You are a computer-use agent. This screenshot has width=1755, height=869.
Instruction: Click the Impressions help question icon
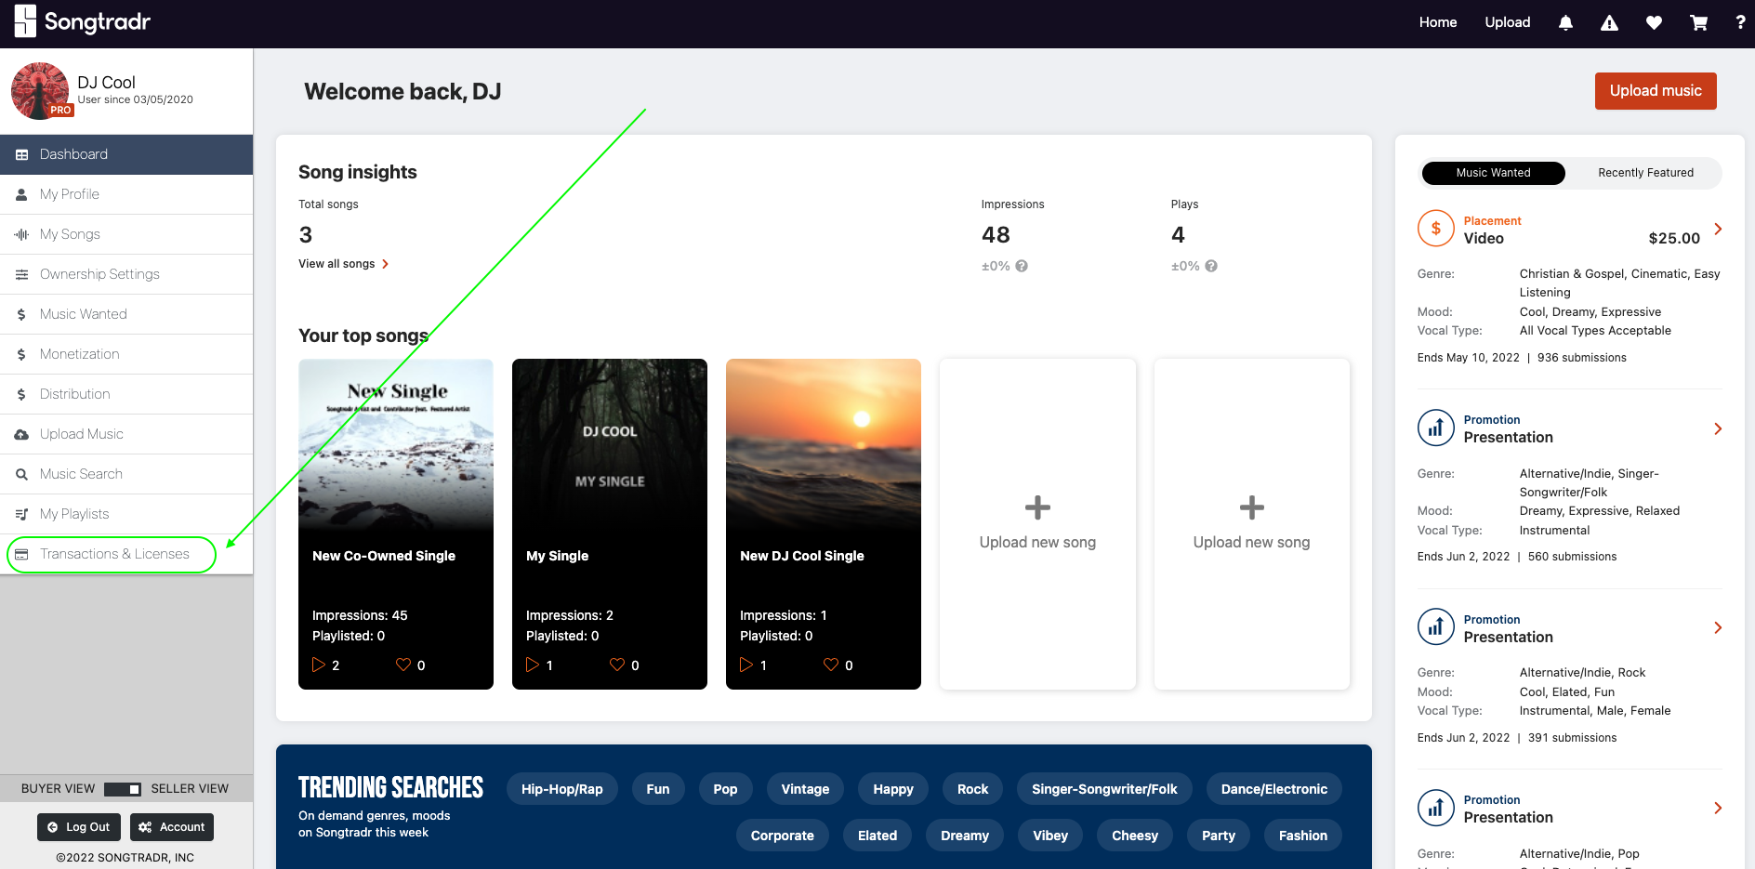(x=1022, y=266)
